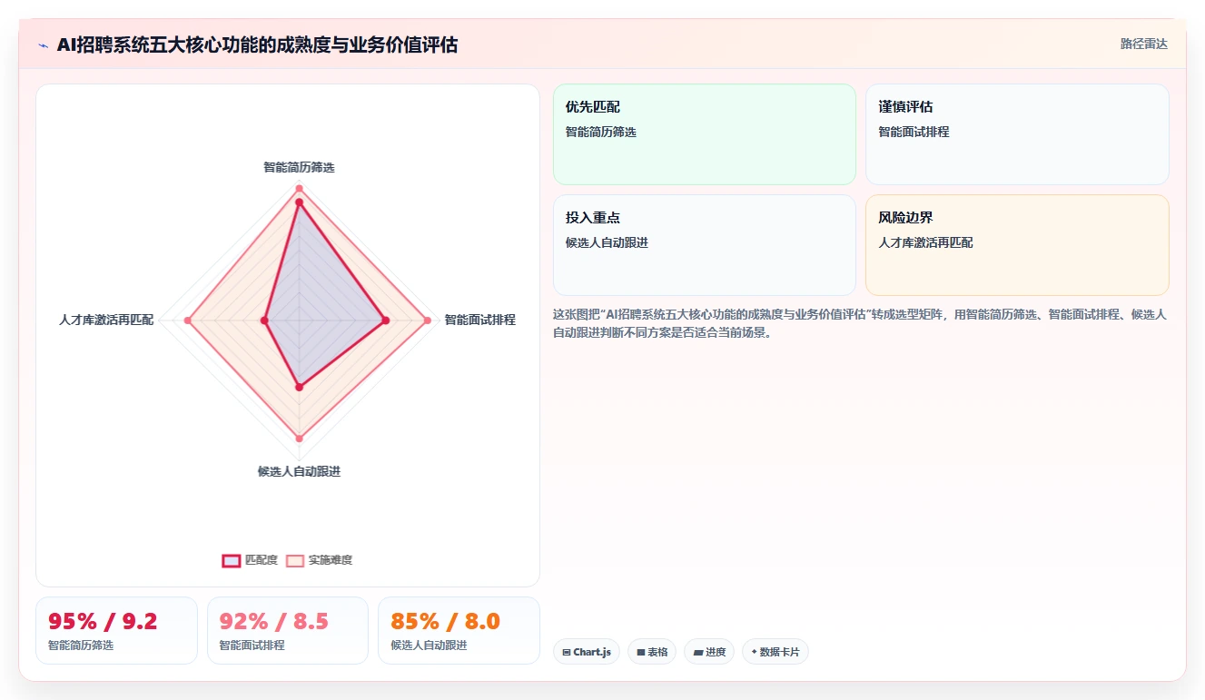This screenshot has width=1205, height=700.
Task: Click 智能面试排程 caption under 92% / 8.5
Action: (x=252, y=645)
